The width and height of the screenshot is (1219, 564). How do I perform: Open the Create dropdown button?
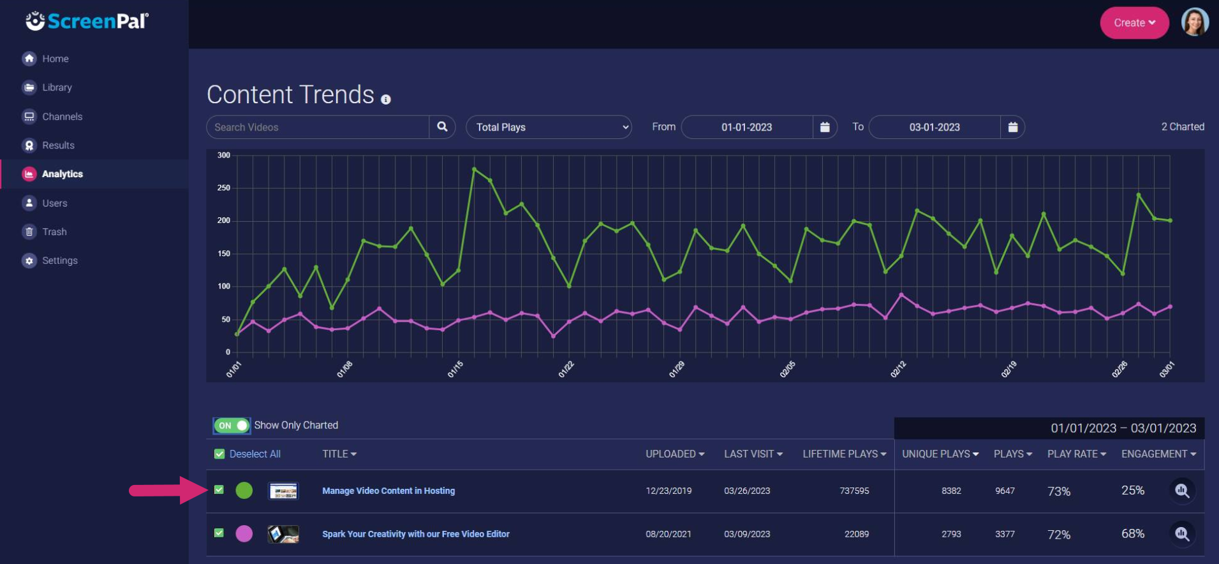tap(1134, 22)
